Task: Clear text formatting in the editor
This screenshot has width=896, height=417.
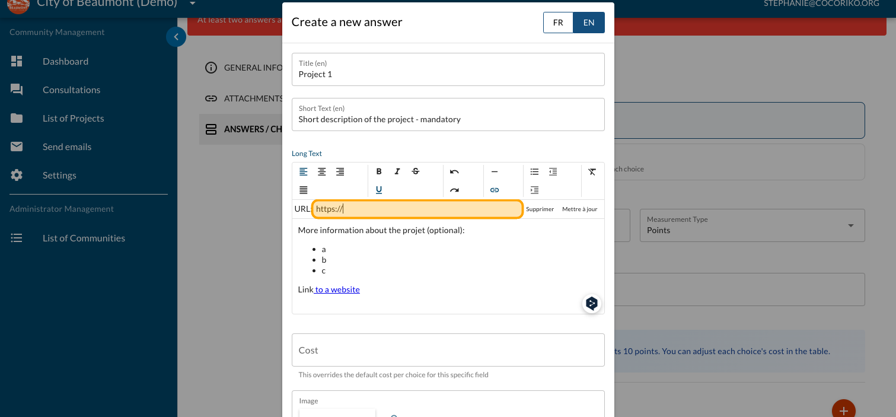Action: (x=592, y=171)
